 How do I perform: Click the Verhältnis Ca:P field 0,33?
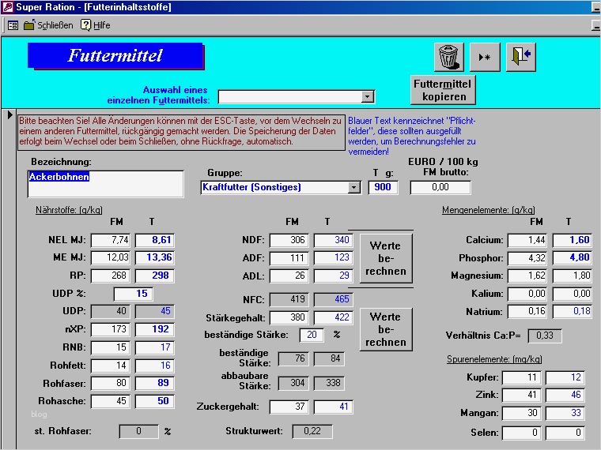[x=545, y=336]
